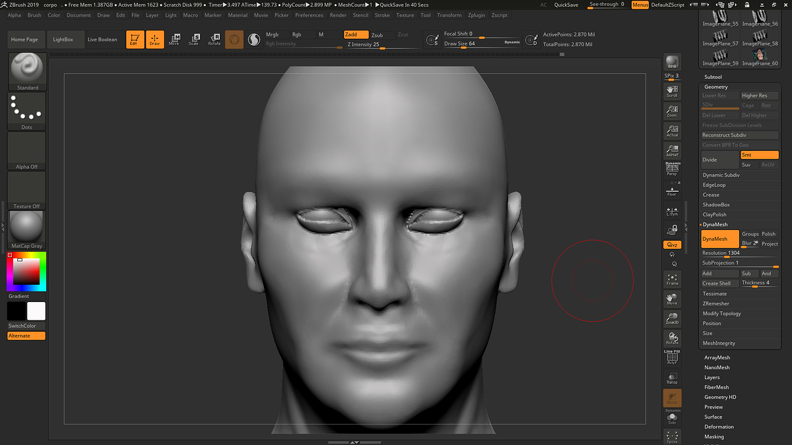Toggle Ghost transparency display
The height and width of the screenshot is (445, 792).
(672, 398)
